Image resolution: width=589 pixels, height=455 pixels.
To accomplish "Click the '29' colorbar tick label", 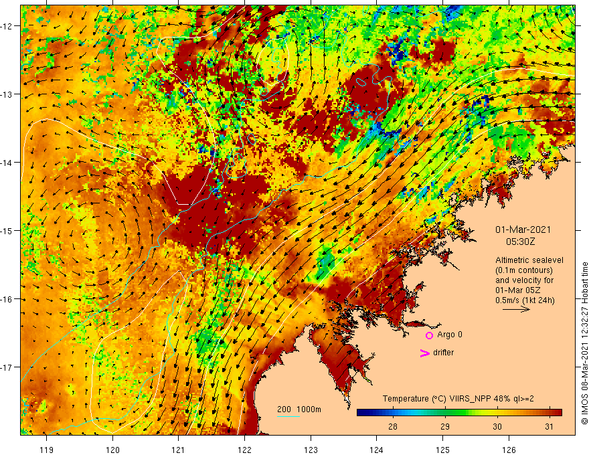I will coord(445,427).
